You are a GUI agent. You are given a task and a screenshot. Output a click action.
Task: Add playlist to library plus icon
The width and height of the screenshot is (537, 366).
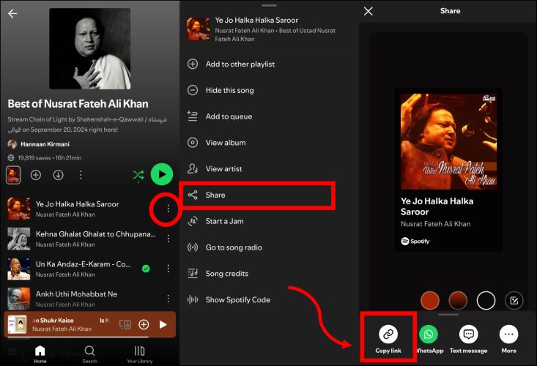pyautogui.click(x=36, y=175)
